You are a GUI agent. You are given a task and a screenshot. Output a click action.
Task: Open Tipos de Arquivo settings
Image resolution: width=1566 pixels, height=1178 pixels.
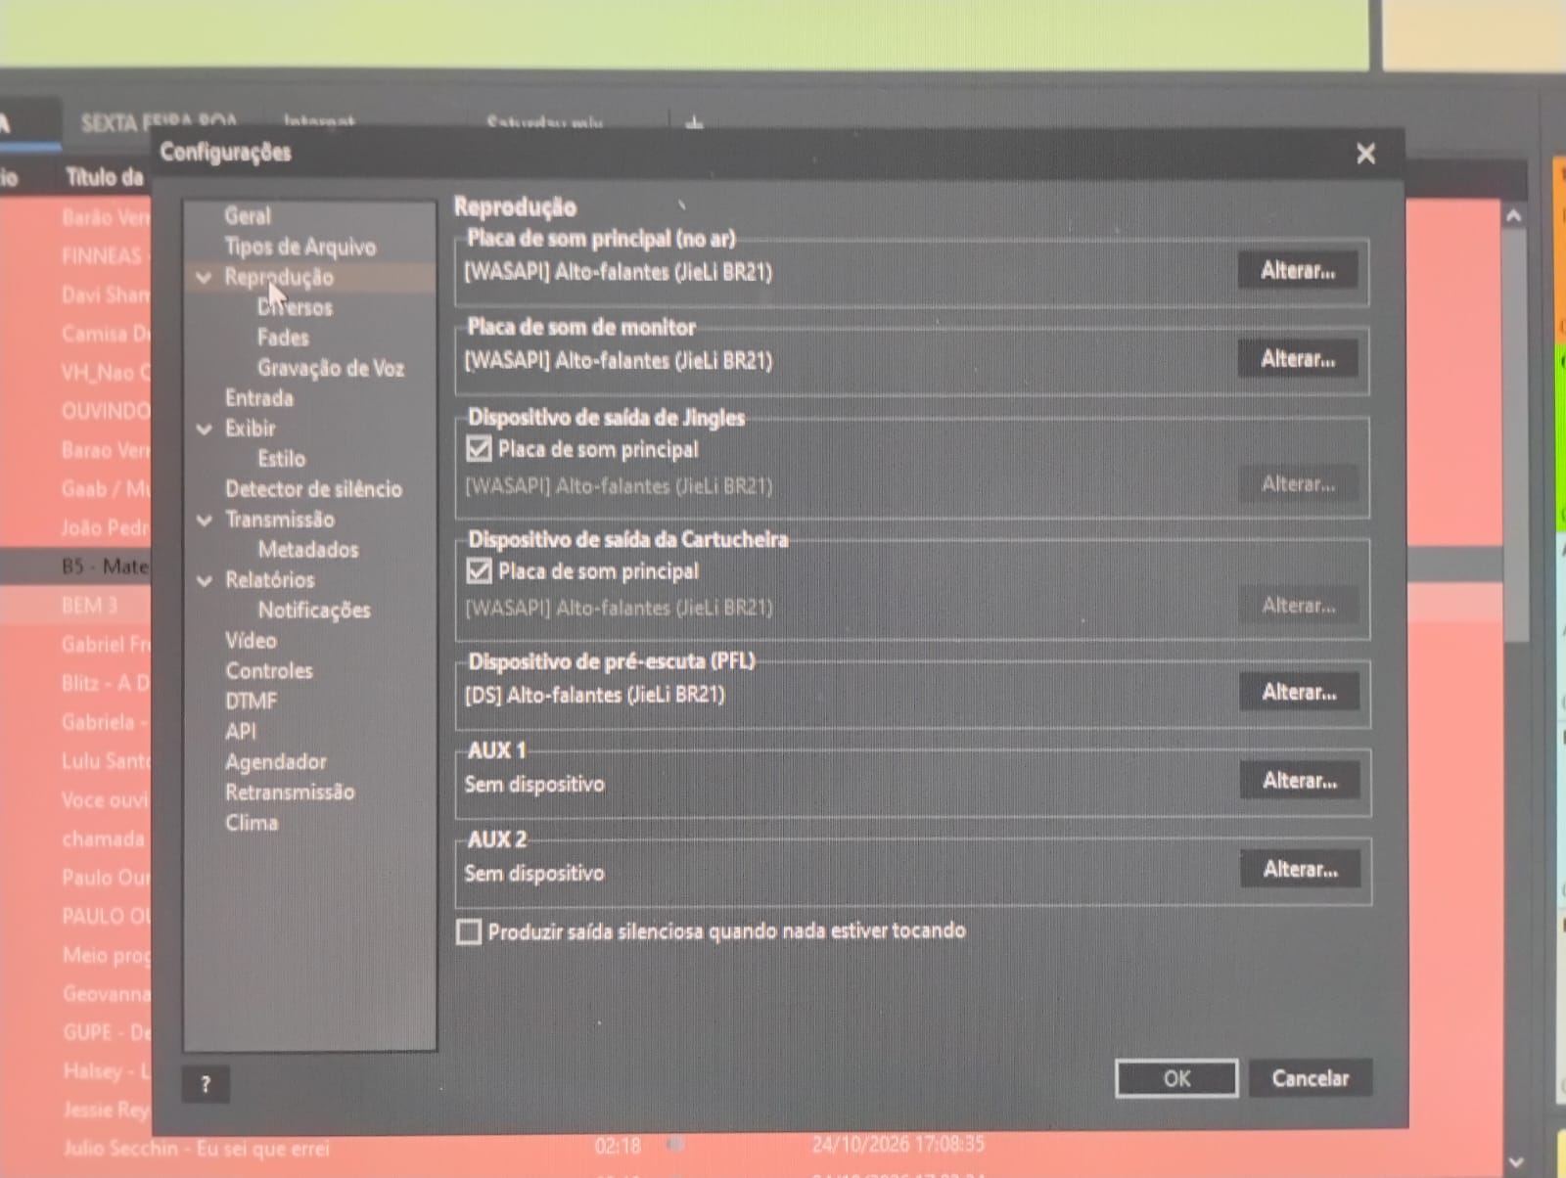tap(299, 247)
